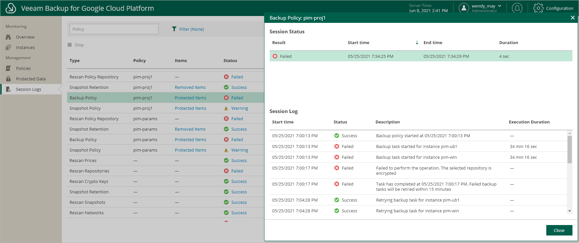This screenshot has width=579, height=243.
Task: Open Policies in the sidebar
Action: [23, 68]
